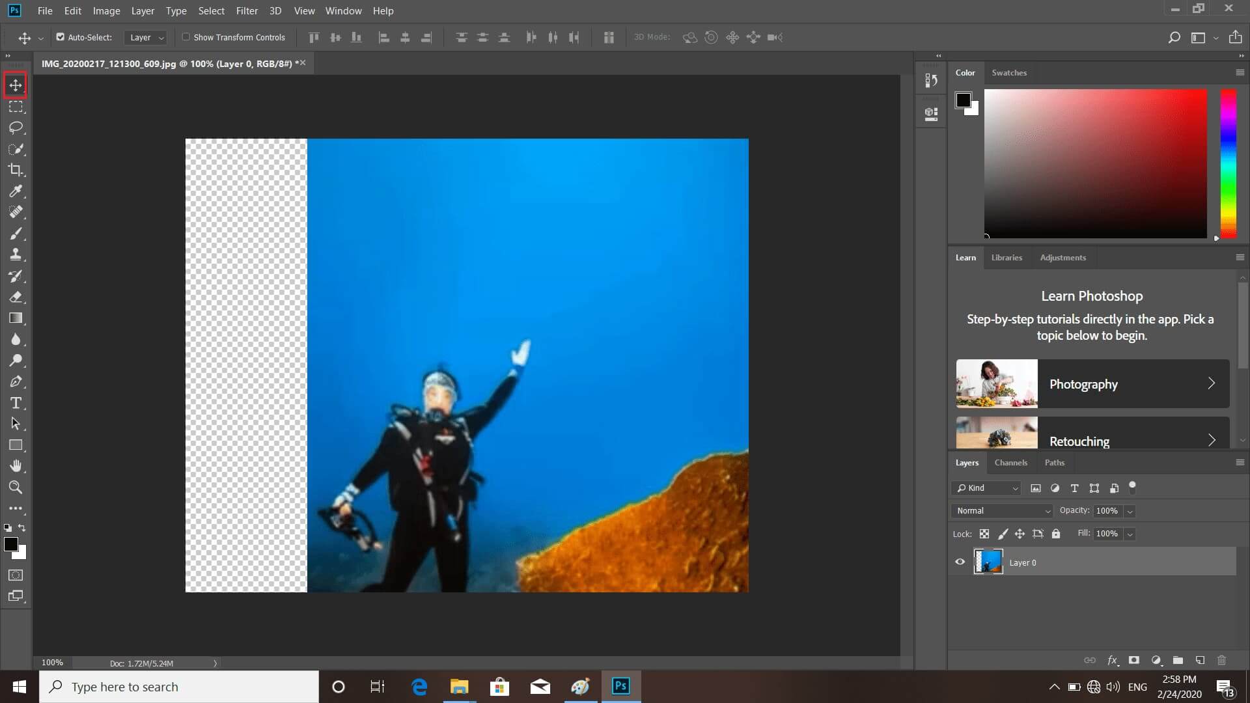Select the Crop tool

tap(16, 170)
